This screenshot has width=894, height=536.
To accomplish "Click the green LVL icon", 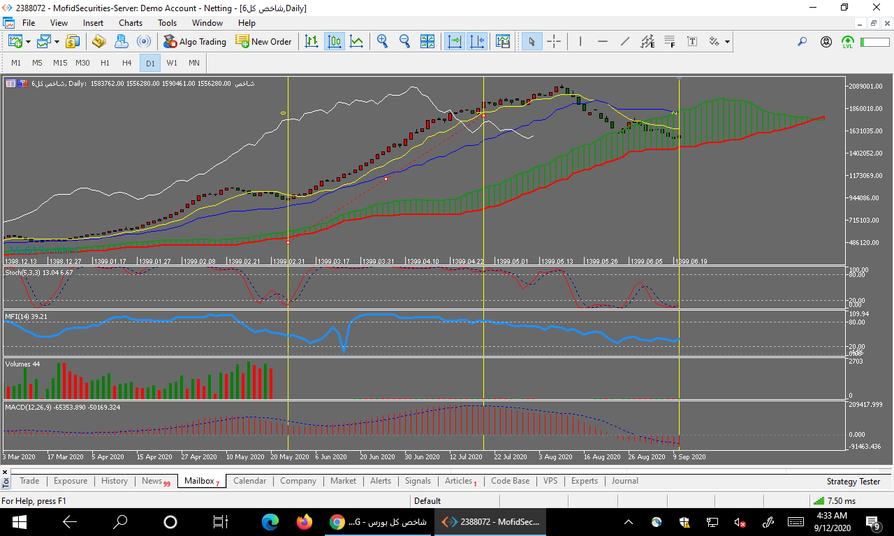I will [848, 42].
